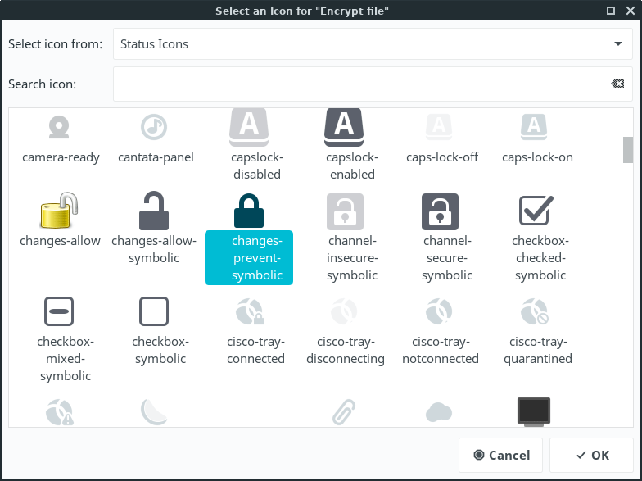This screenshot has height=481, width=642.
Task: Select the channel-secure-symbolic icon
Action: [x=440, y=211]
